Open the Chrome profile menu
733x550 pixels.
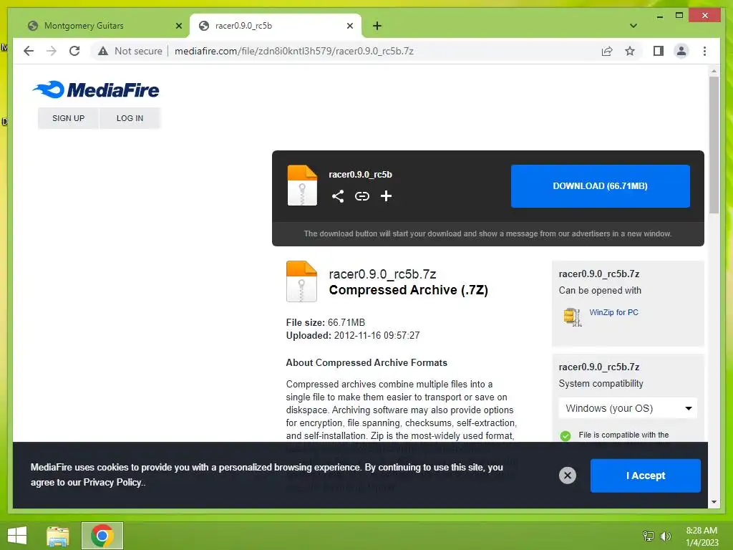[x=681, y=51]
